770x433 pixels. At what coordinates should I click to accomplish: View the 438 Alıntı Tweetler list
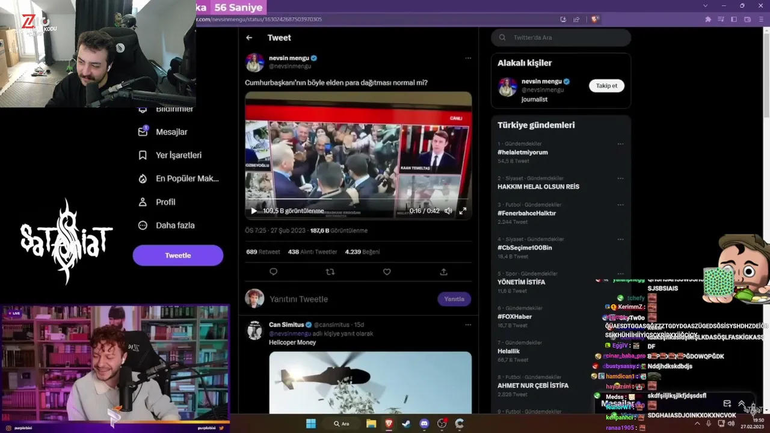[x=312, y=252]
